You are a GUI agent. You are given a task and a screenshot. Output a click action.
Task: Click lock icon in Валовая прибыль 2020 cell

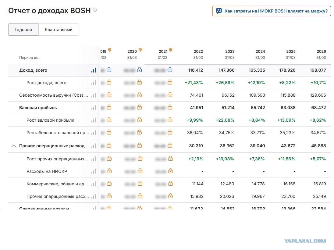140,107
